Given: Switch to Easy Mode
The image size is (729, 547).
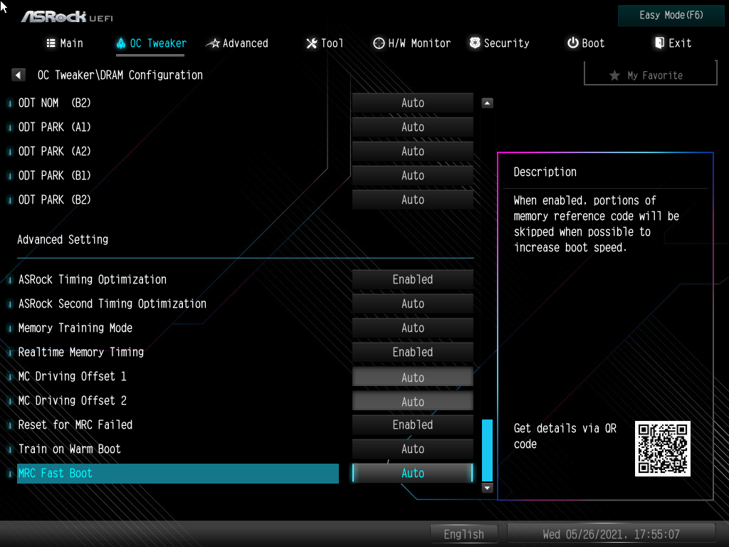Looking at the screenshot, I should (x=670, y=15).
